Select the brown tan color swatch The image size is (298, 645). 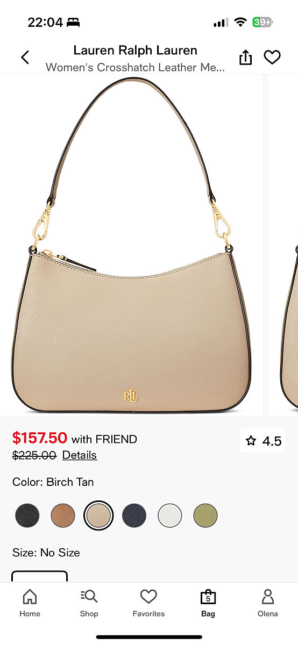[x=63, y=515]
